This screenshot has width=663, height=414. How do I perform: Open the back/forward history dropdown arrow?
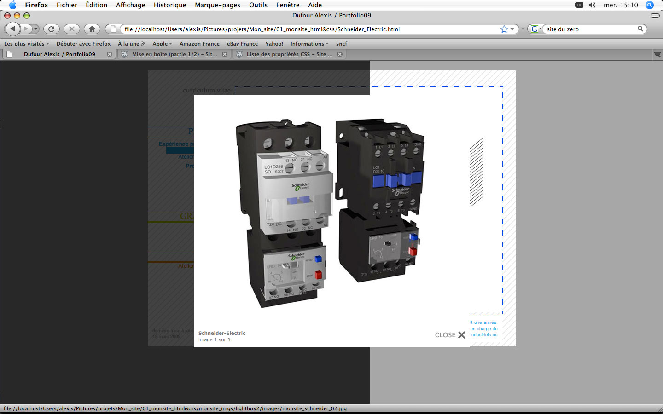click(x=35, y=29)
